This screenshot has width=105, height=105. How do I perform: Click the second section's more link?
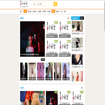click(82, 88)
